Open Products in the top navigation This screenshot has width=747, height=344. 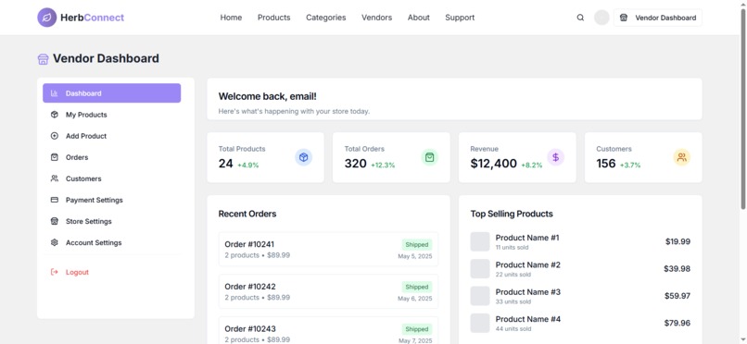coord(274,18)
